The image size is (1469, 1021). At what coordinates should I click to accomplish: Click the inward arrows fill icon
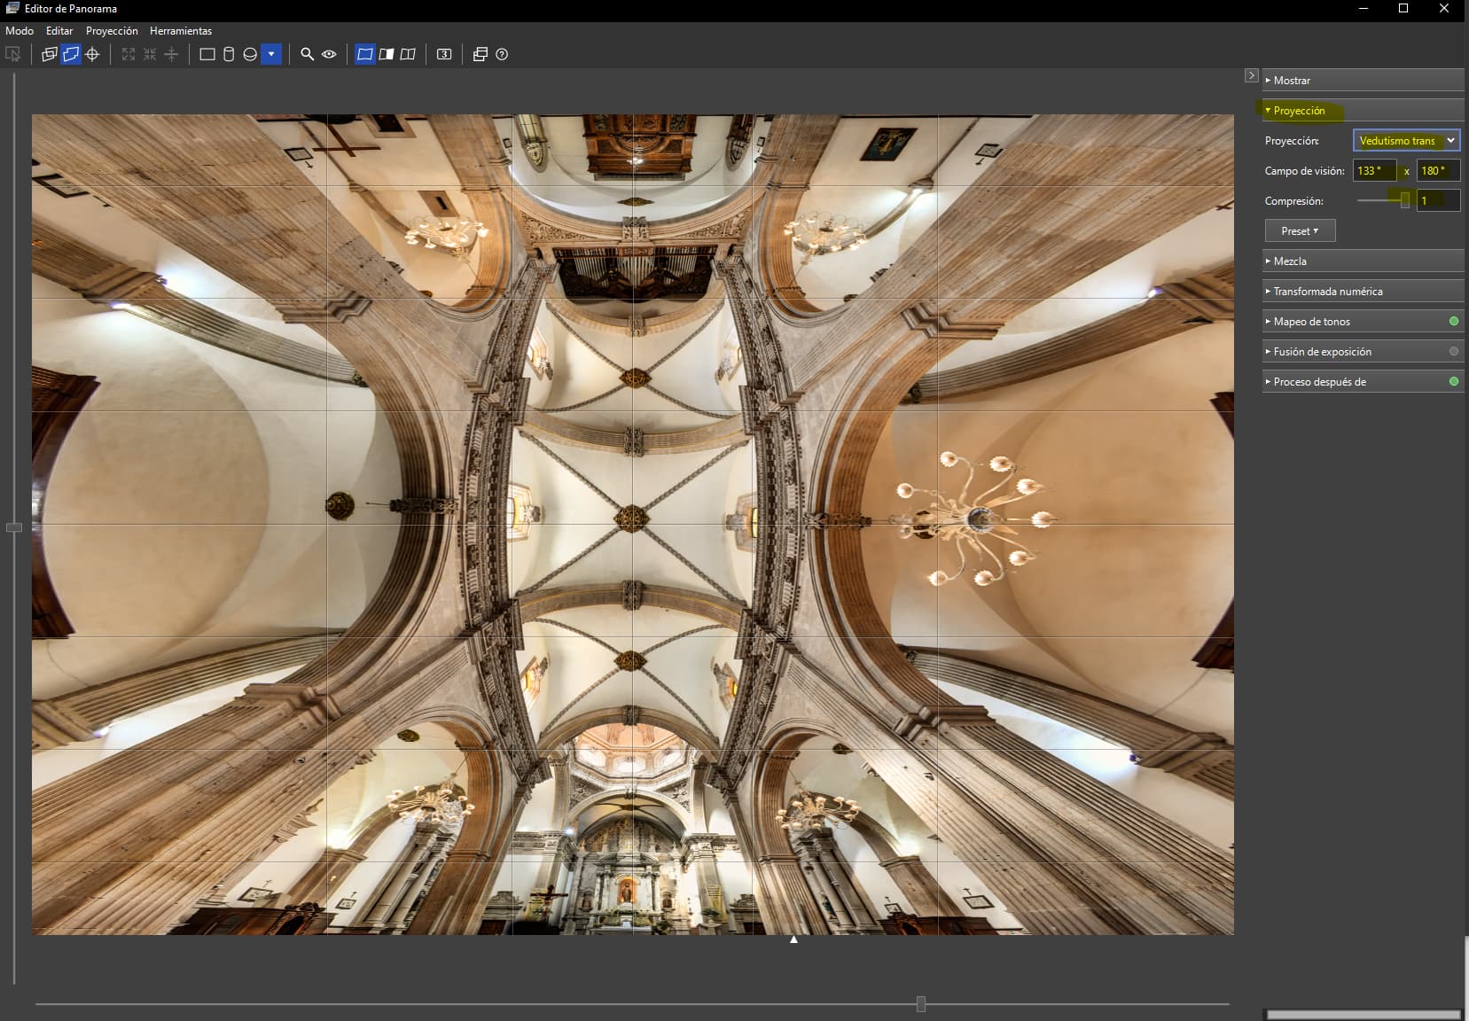[x=150, y=54]
